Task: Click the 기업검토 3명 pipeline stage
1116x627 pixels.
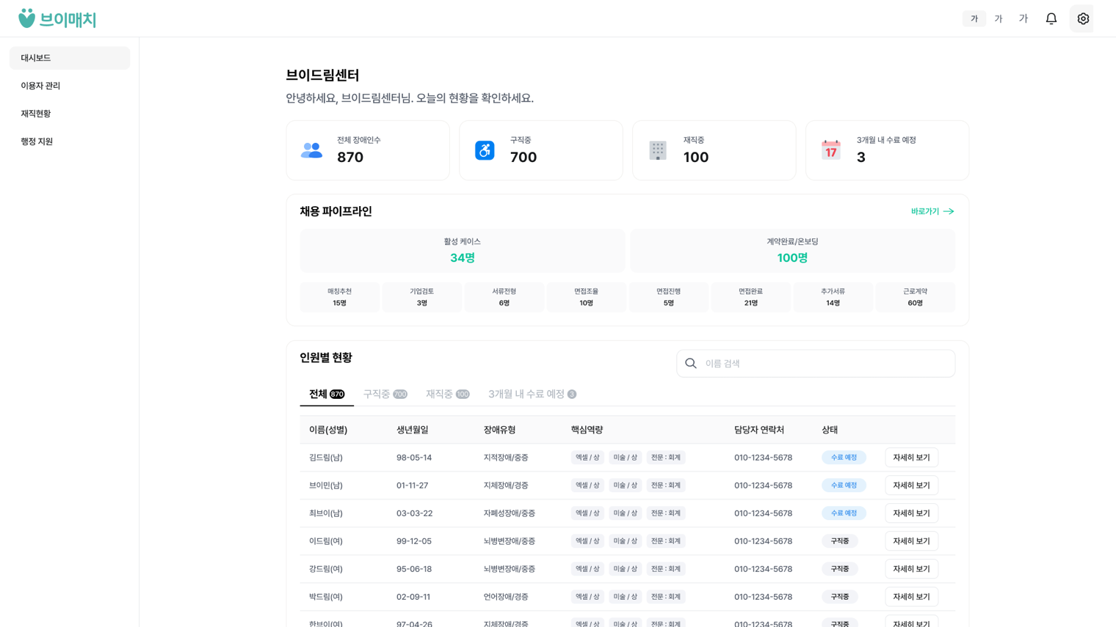Action: pos(421,297)
